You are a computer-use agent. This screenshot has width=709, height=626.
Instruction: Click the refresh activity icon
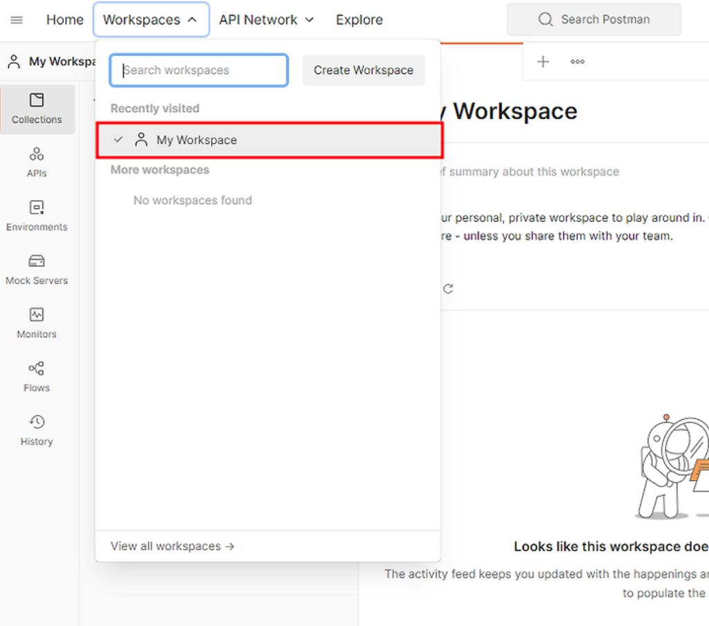[448, 288]
